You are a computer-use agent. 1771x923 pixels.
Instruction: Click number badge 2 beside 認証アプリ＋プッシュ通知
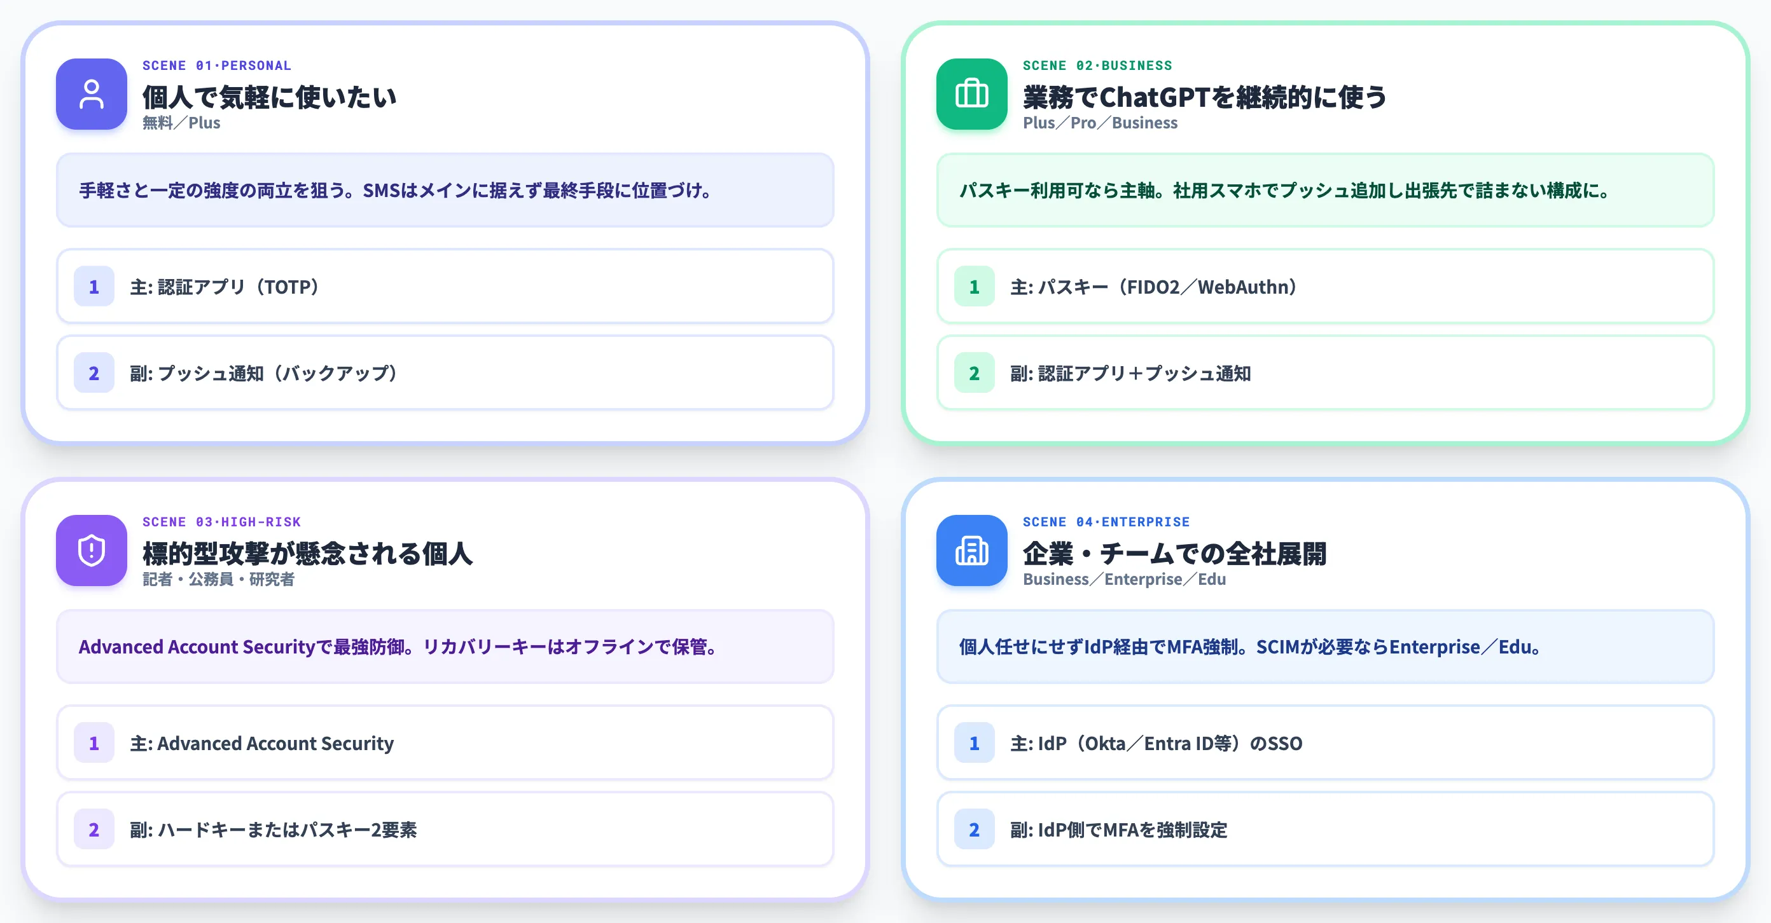pyautogui.click(x=974, y=373)
